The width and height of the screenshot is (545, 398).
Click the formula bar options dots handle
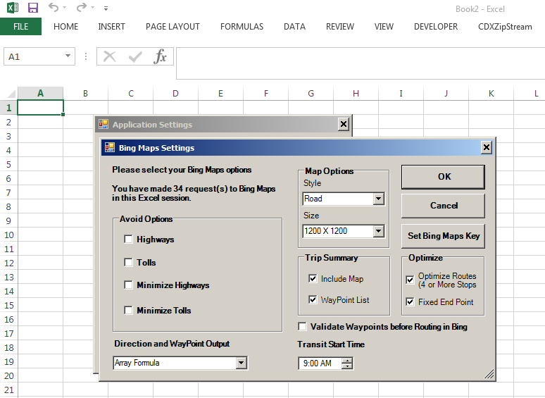86,56
